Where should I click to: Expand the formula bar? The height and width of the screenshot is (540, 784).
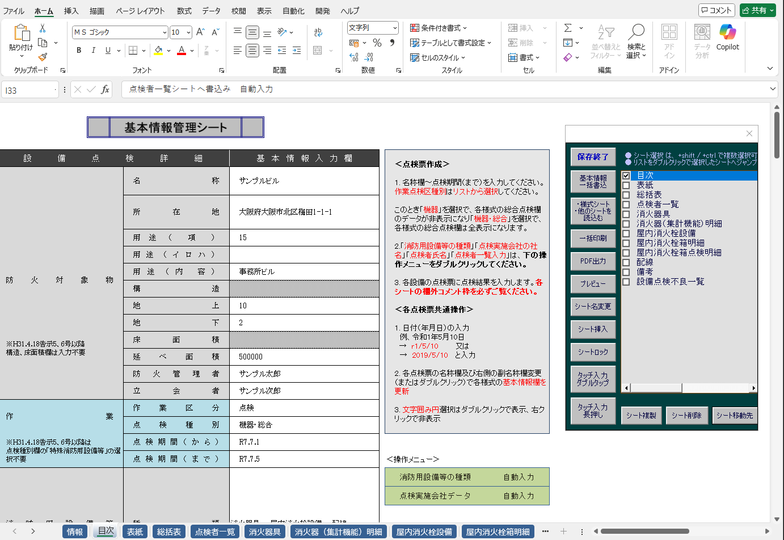[773, 89]
